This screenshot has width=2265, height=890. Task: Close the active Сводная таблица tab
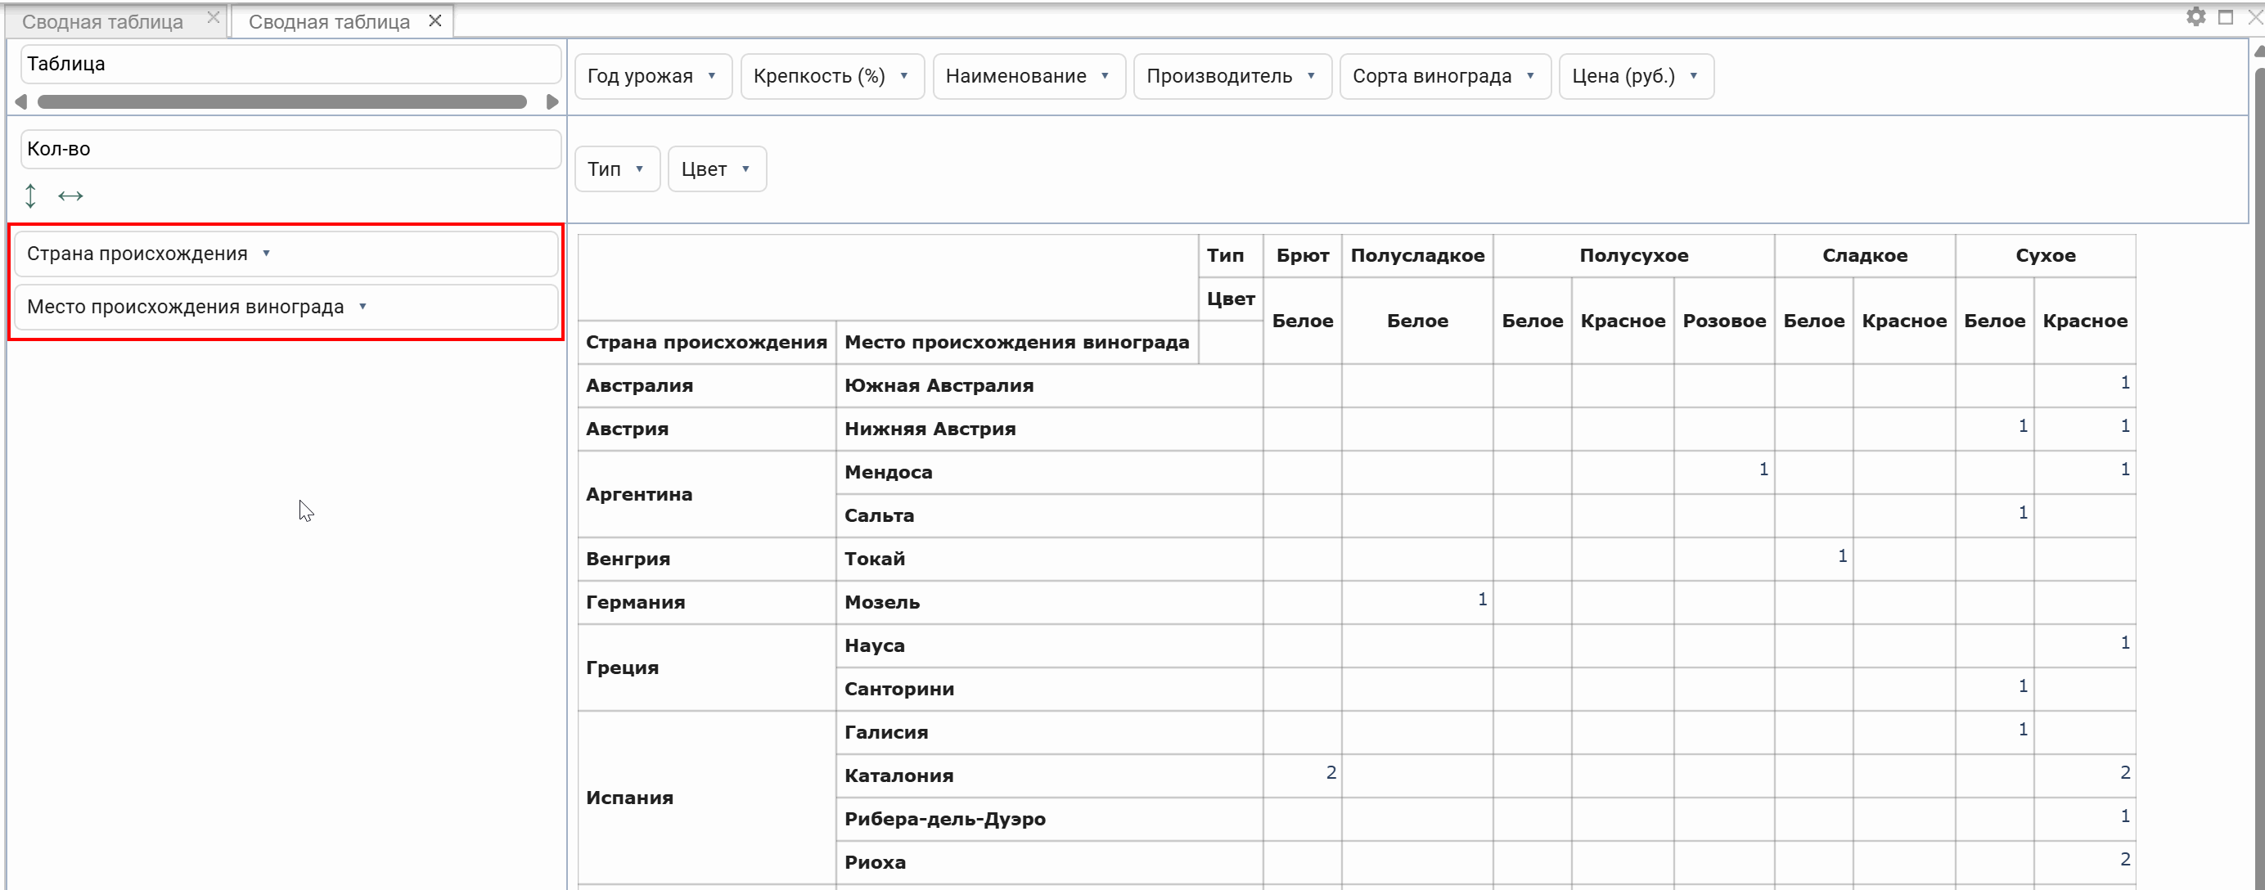click(435, 21)
